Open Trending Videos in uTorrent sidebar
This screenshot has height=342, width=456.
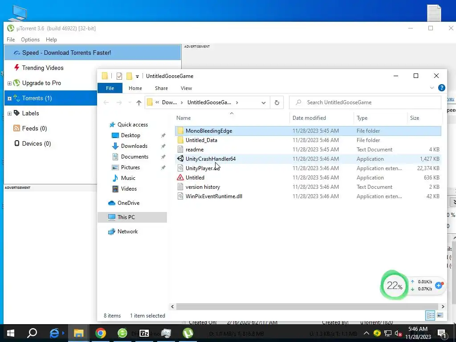pyautogui.click(x=42, y=68)
